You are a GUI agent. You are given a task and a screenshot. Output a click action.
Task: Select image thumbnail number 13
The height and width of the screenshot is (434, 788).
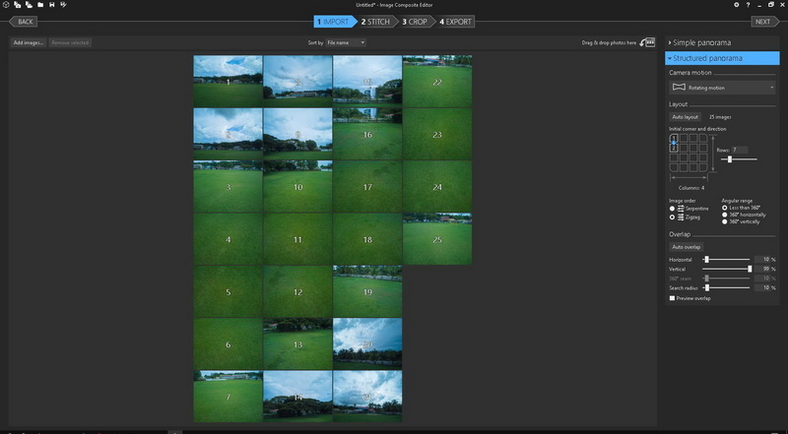(297, 344)
